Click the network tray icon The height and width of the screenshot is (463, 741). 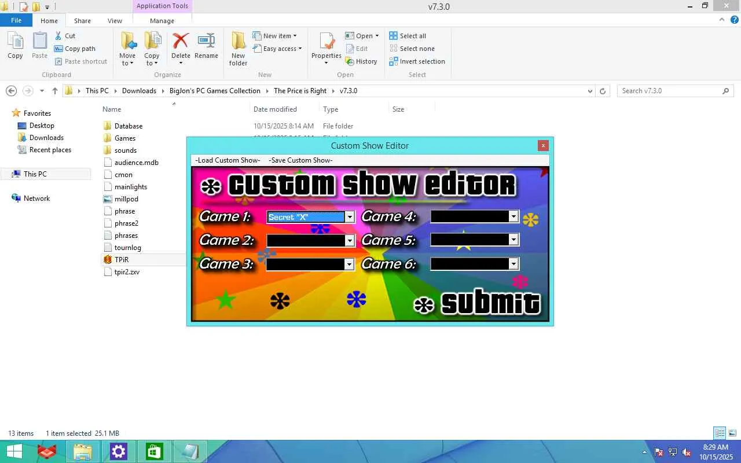point(673,452)
